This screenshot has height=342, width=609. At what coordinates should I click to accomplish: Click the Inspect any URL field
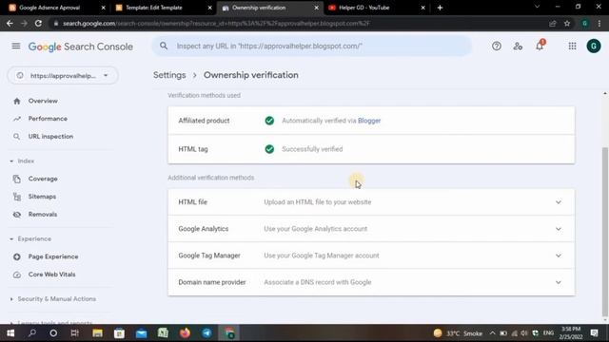click(312, 46)
